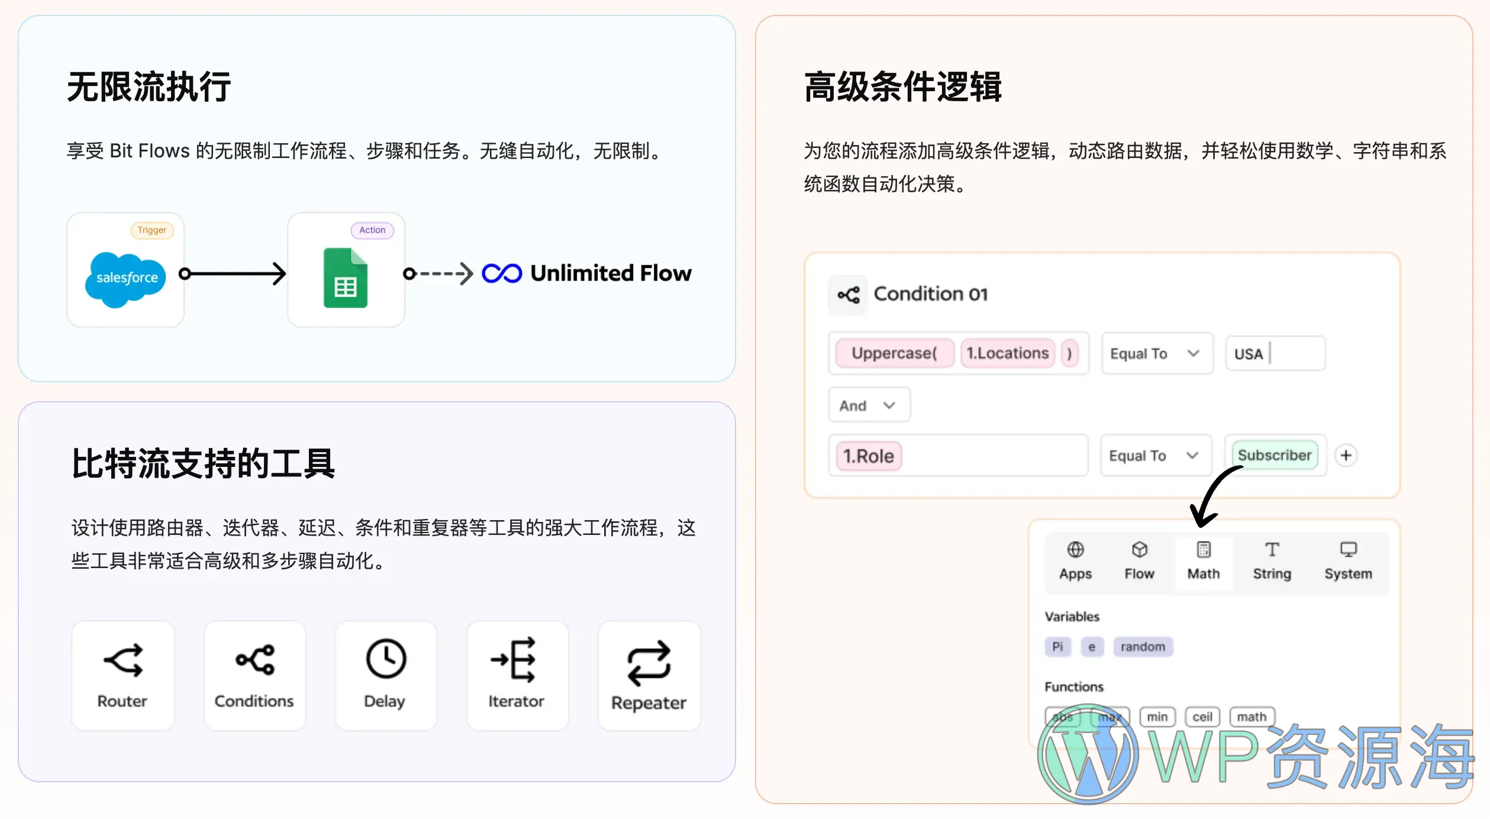This screenshot has width=1490, height=819.
Task: Click the 1.Role variable chip
Action: pos(869,456)
